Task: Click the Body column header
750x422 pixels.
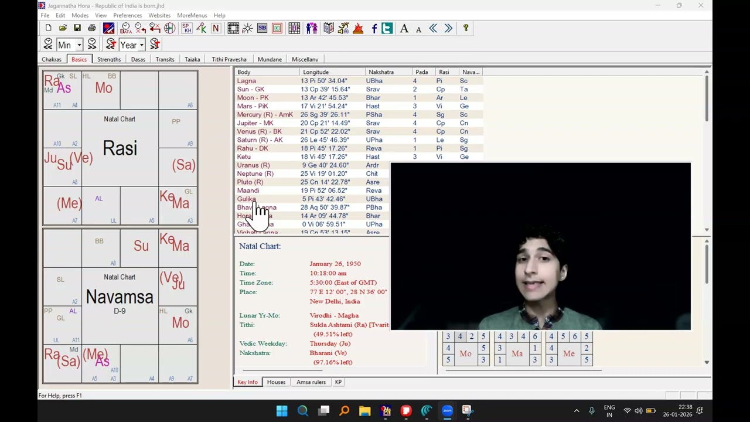Action: tap(267, 72)
